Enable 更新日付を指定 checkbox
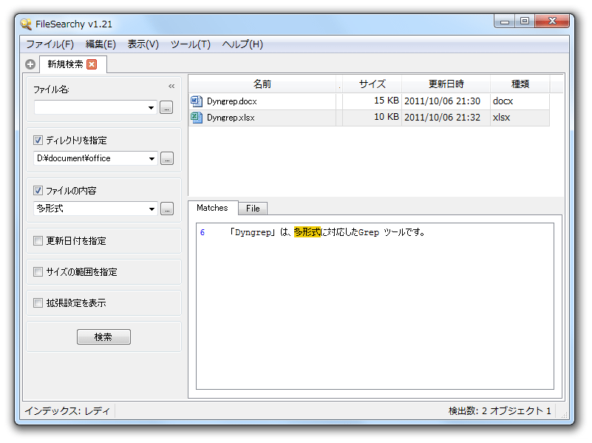 tap(38, 240)
